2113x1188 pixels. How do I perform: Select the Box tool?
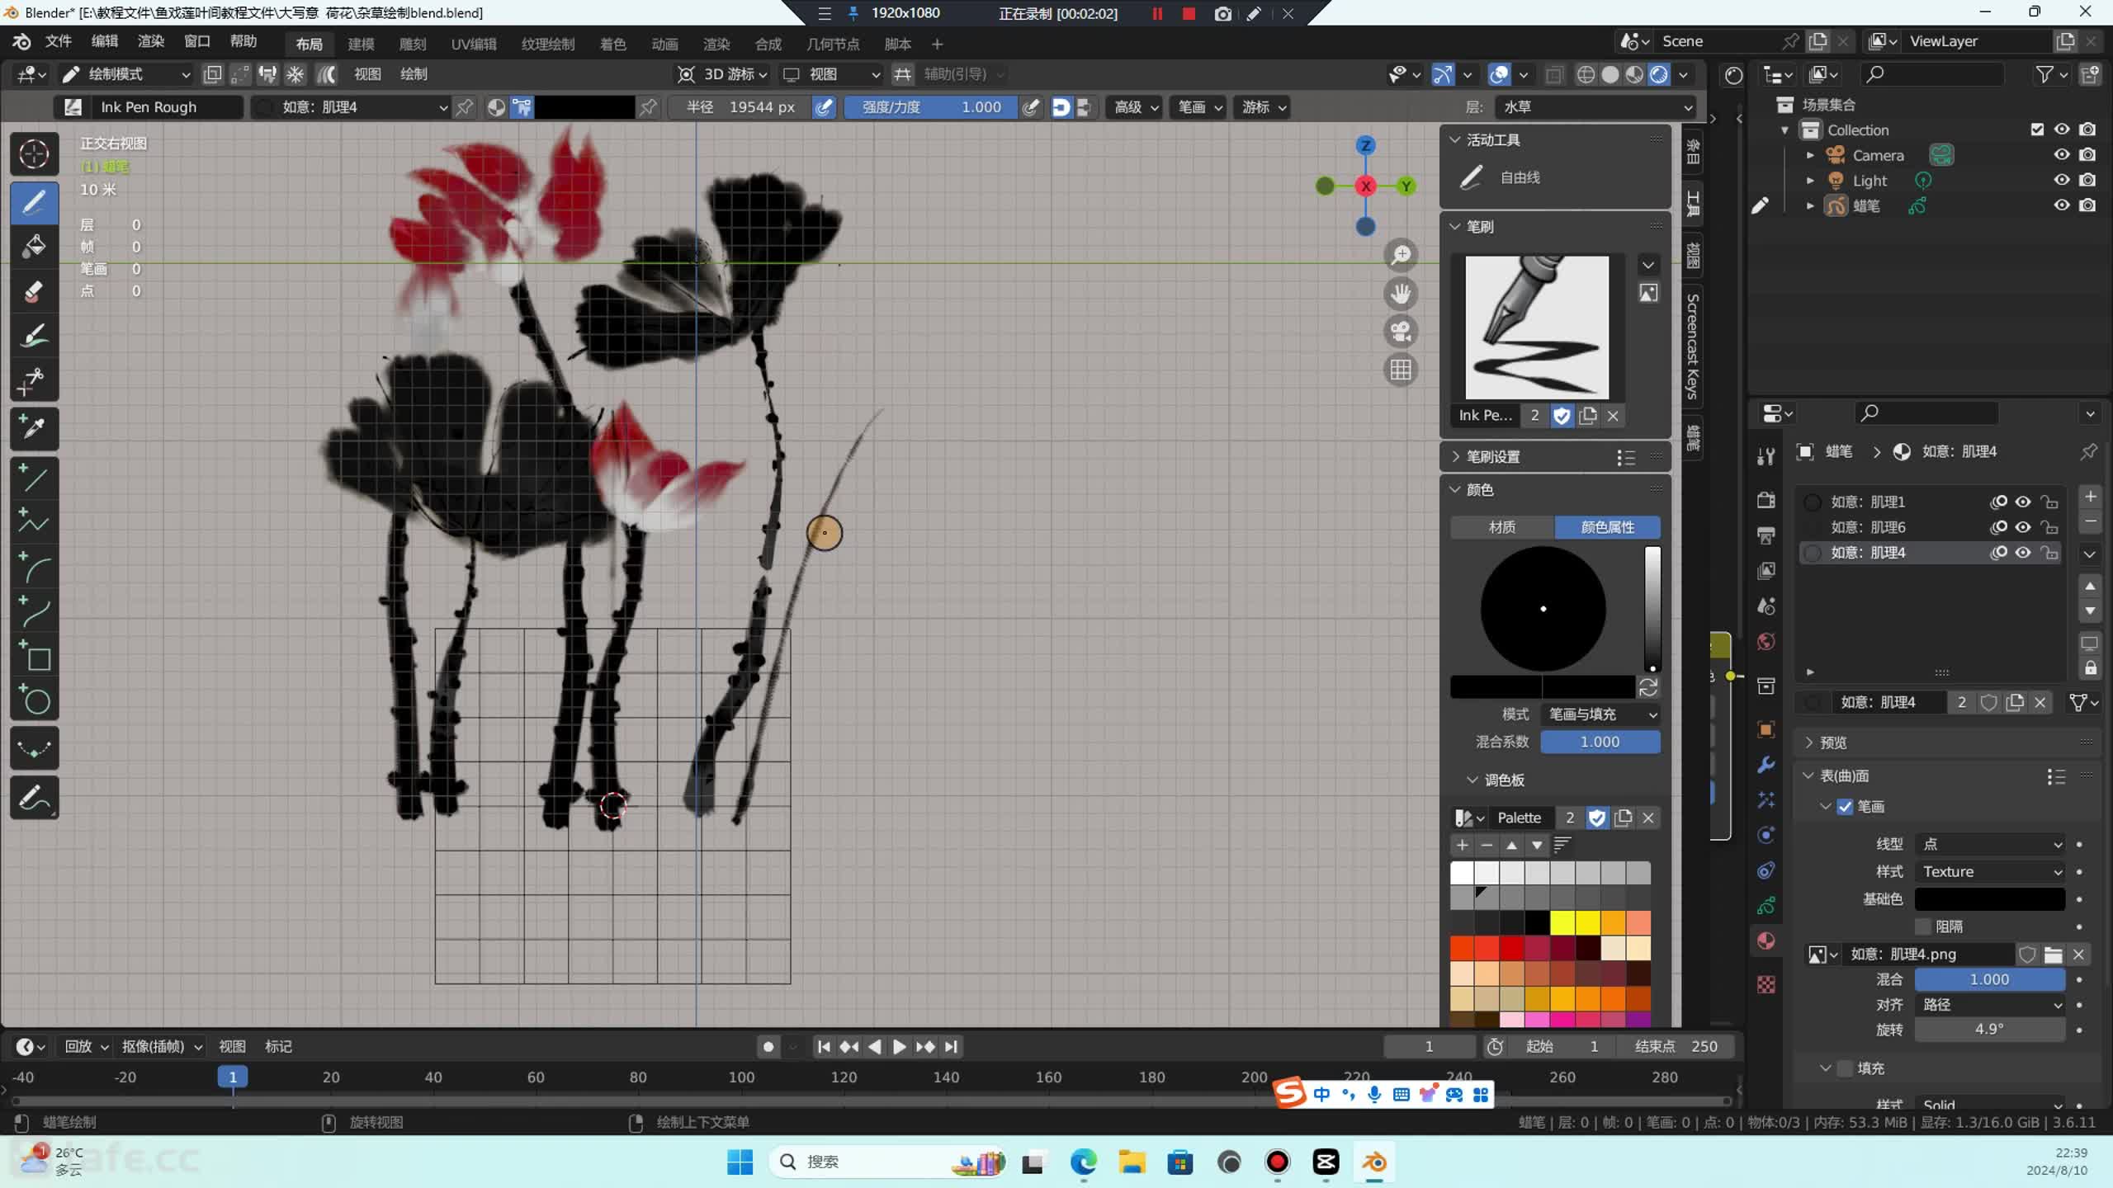pyautogui.click(x=34, y=656)
